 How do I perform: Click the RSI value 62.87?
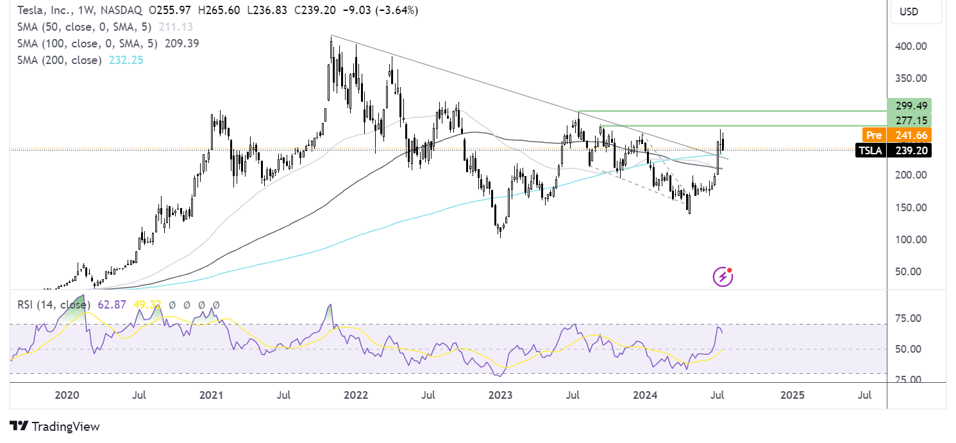coord(112,305)
